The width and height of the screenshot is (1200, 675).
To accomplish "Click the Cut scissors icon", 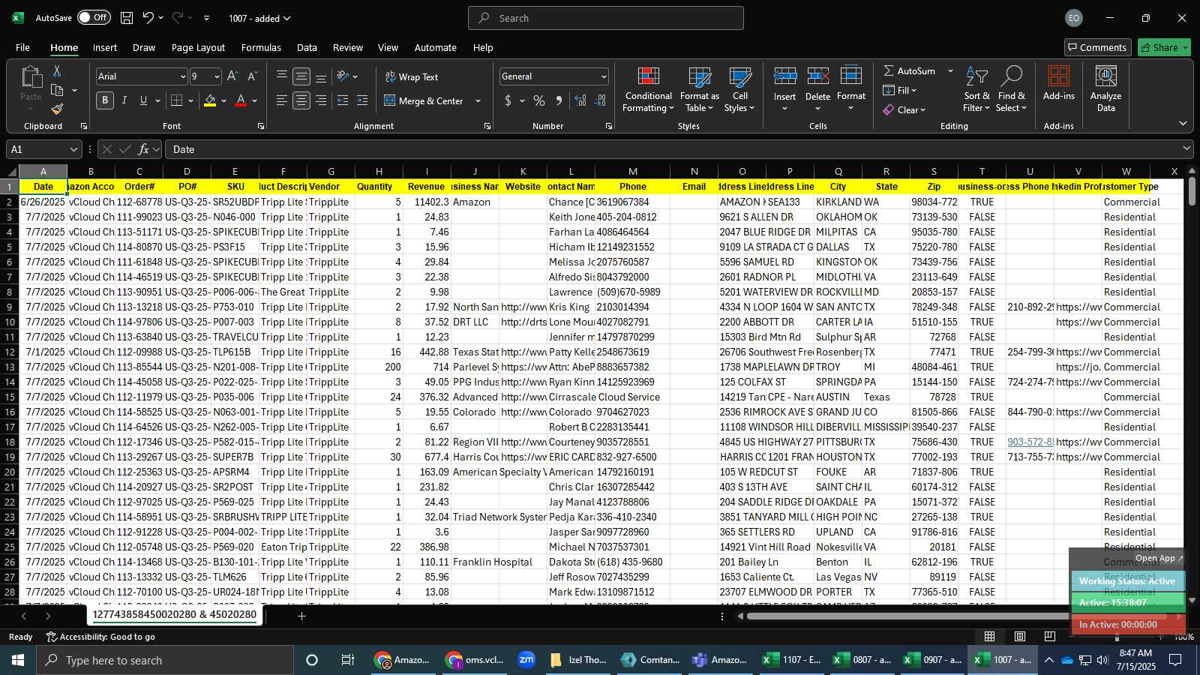I will [56, 70].
